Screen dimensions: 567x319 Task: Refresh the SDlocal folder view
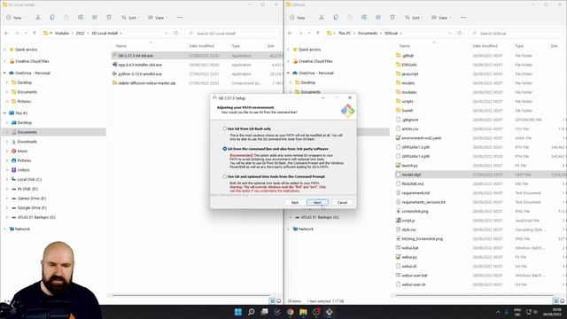[460, 33]
